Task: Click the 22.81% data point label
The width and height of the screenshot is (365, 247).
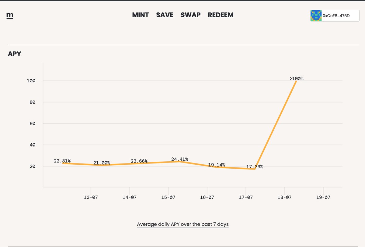Action: [x=62, y=161]
